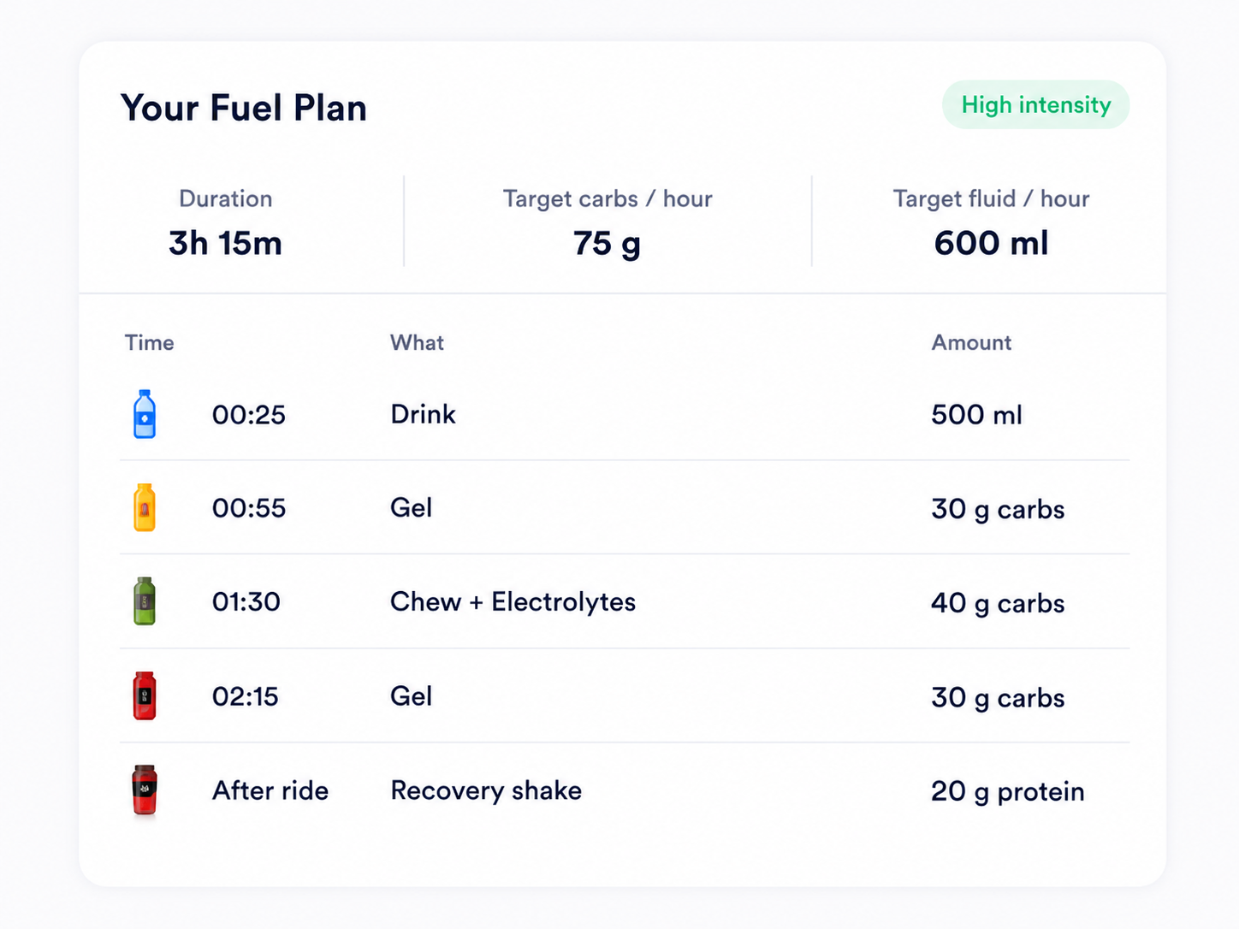Viewport: 1239px width, 929px height.
Task: Click the What column header
Action: 417,343
